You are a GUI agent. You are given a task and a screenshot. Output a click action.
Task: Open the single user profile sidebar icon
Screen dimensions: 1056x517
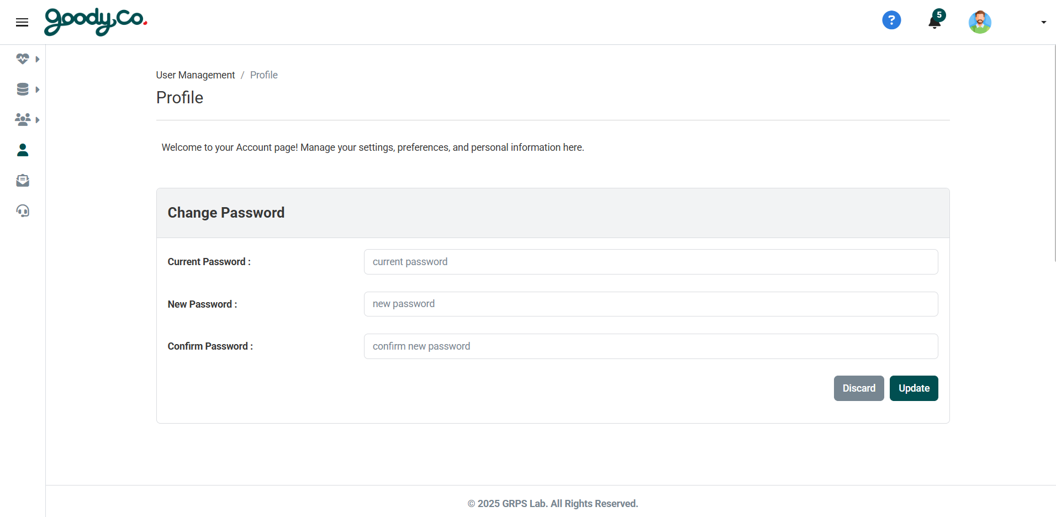tap(23, 150)
